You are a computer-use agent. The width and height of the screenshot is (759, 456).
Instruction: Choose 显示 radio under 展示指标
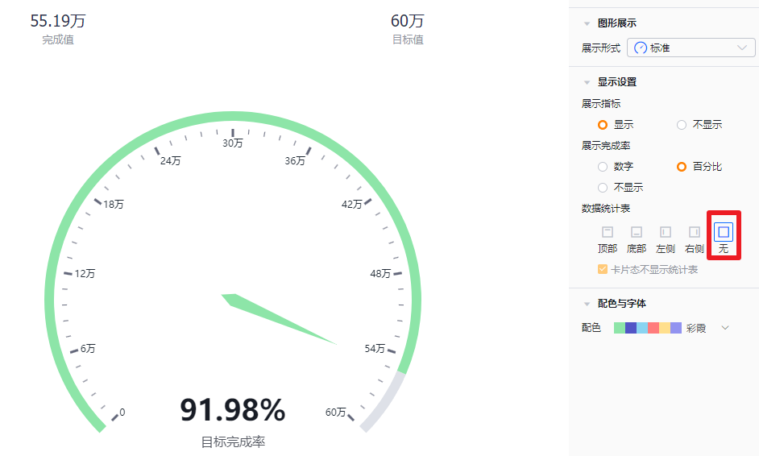pos(603,125)
